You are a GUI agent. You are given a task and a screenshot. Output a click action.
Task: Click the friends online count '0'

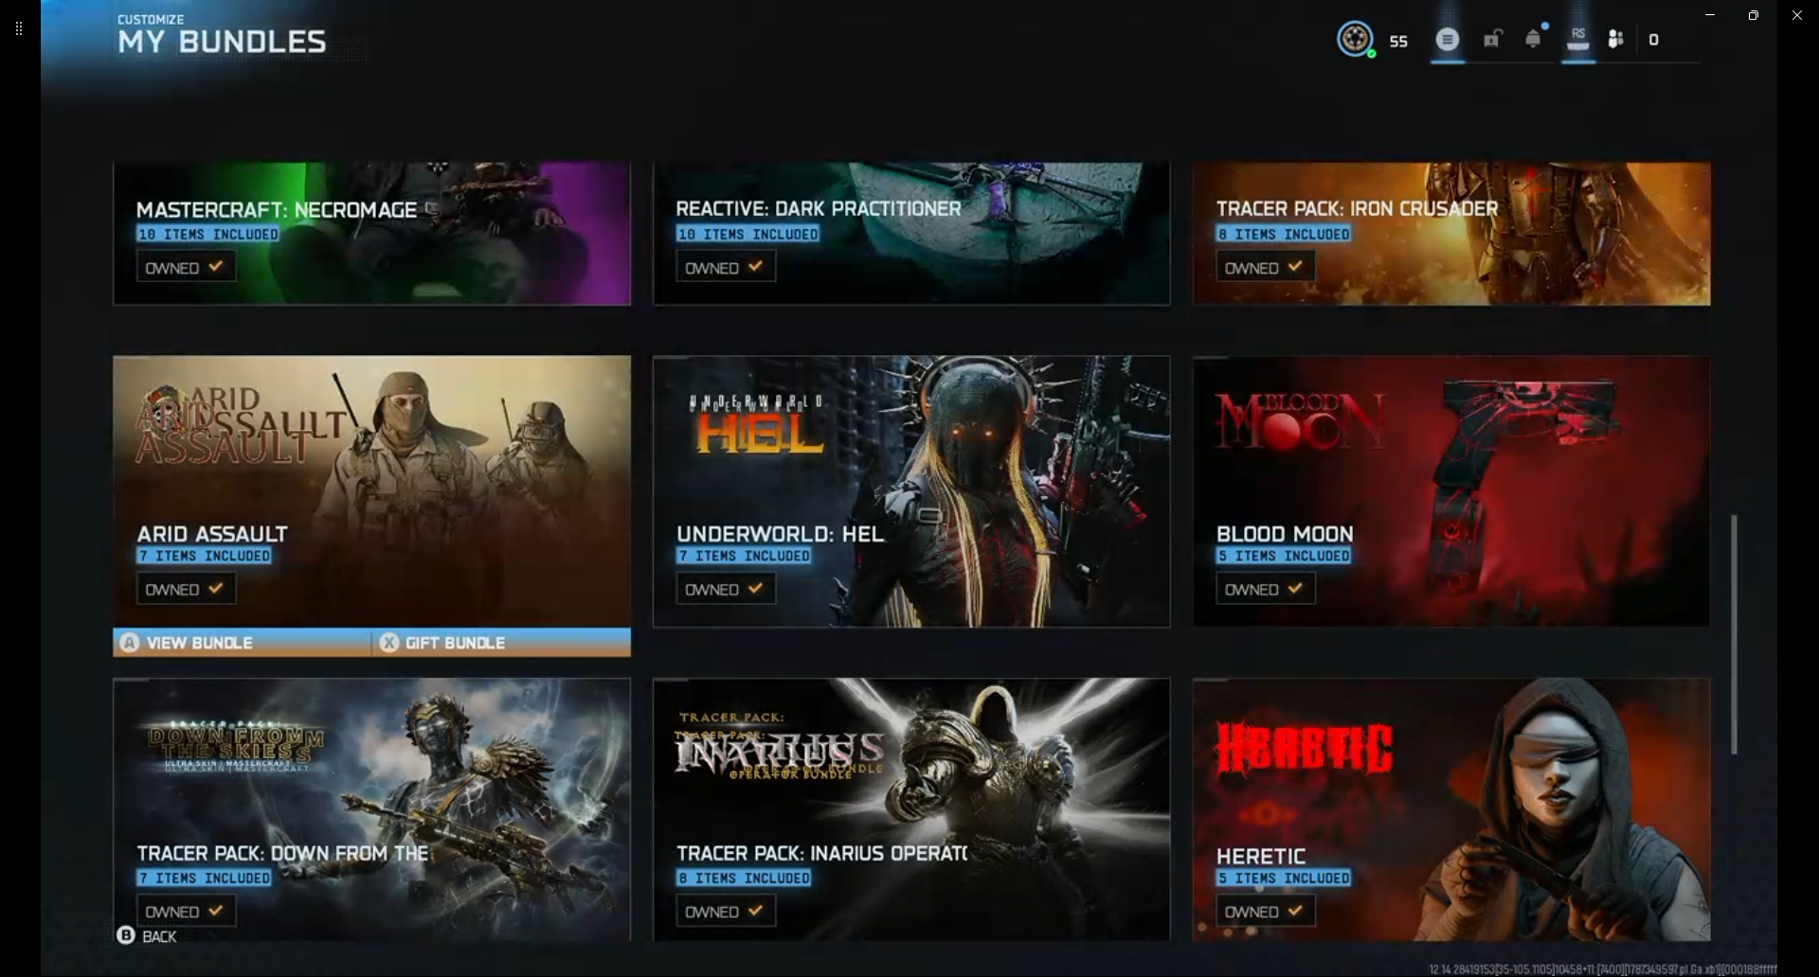(x=1653, y=40)
